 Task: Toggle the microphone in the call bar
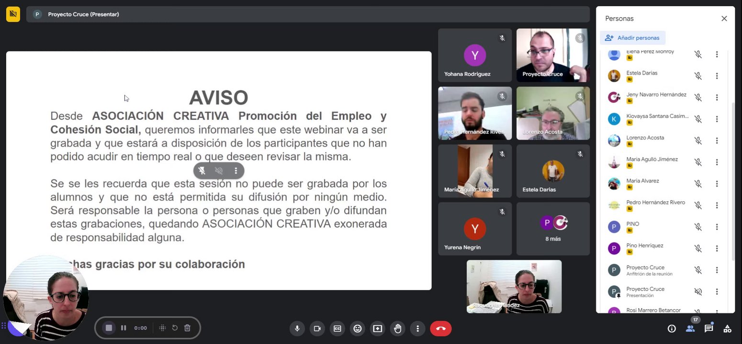tap(297, 328)
